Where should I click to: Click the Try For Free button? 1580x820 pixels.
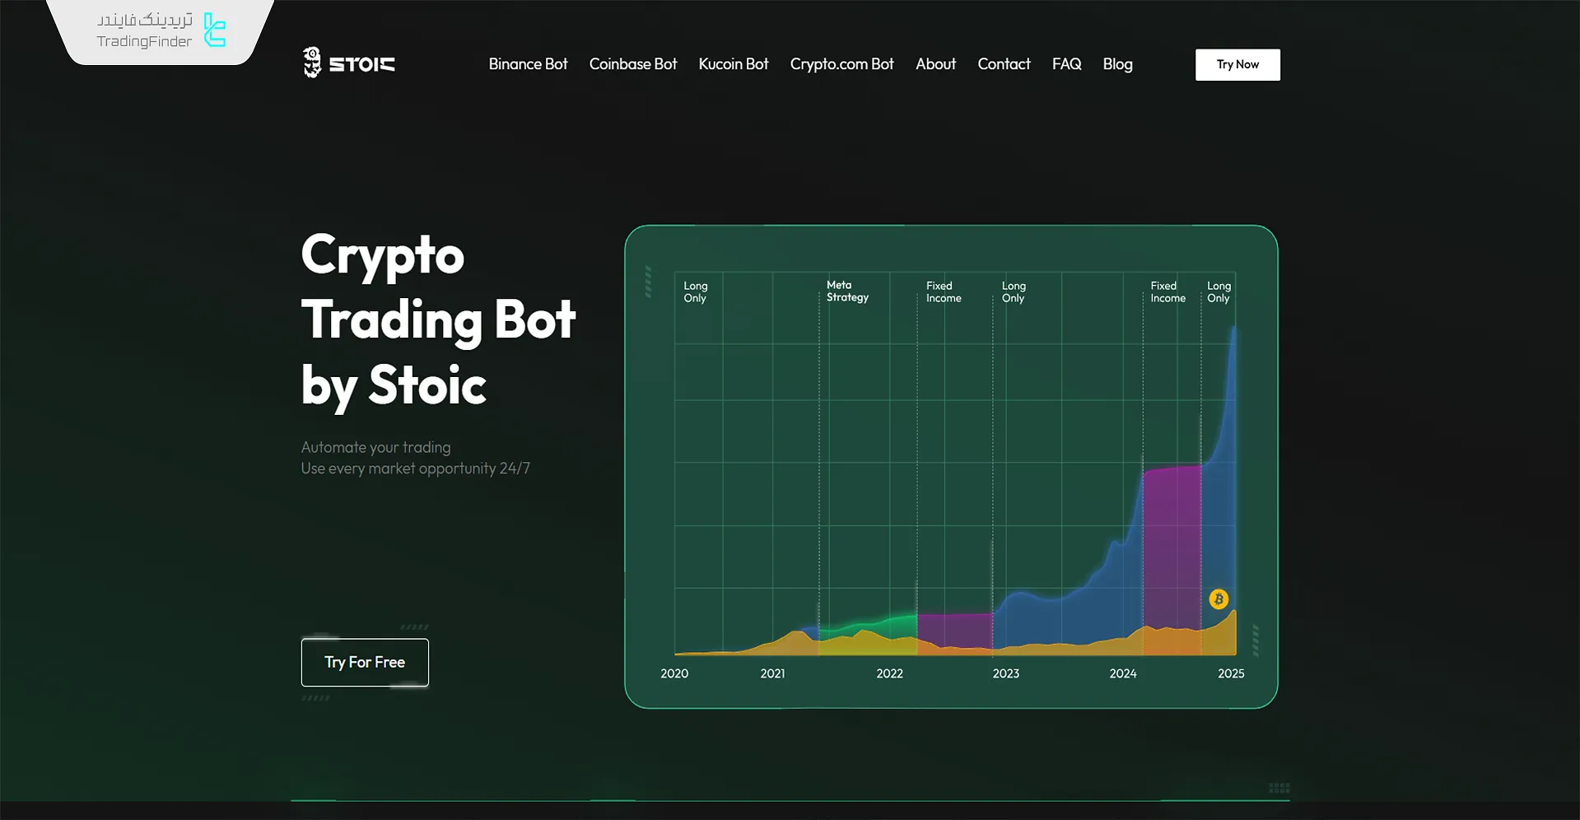coord(365,662)
